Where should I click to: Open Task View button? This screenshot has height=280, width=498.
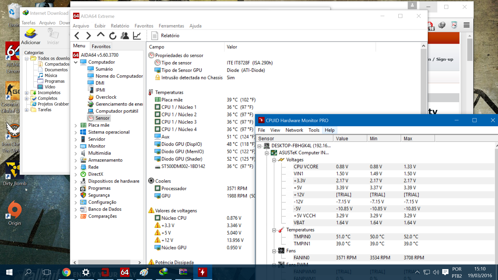pyautogui.click(x=47, y=272)
